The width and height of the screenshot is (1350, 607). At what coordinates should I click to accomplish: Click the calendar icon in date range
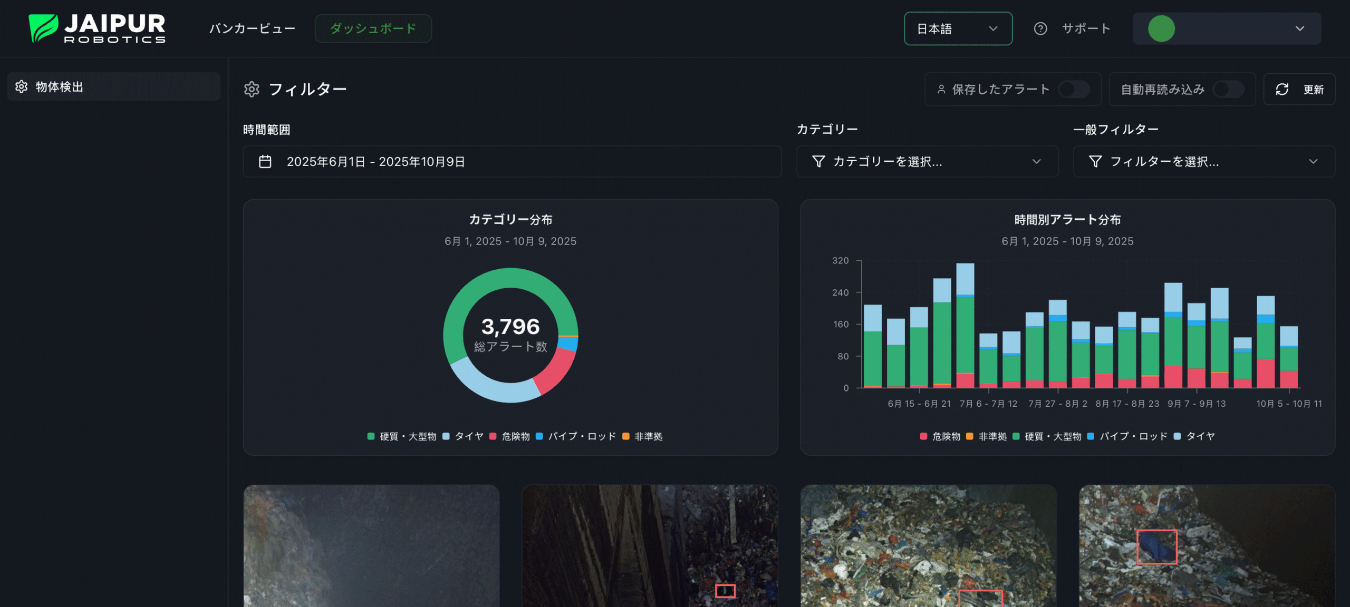click(265, 162)
